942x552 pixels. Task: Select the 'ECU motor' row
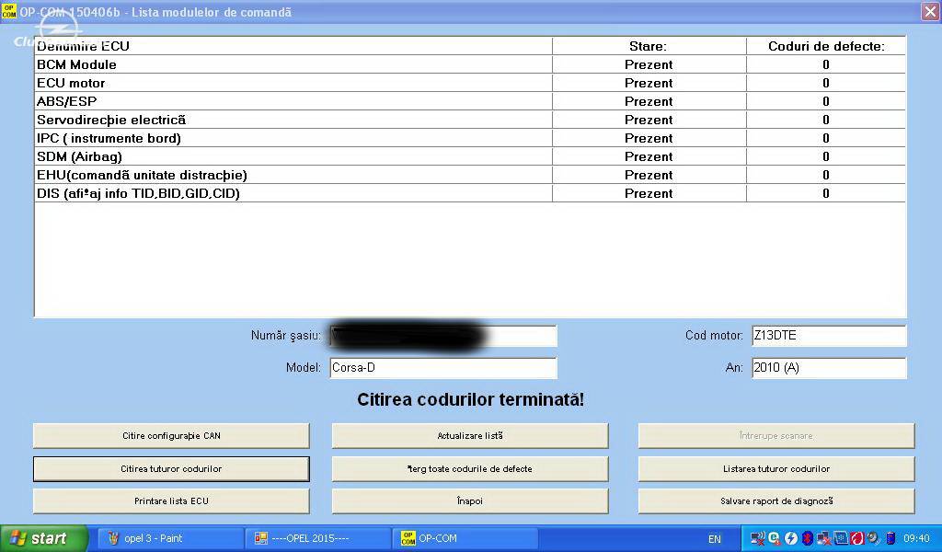470,83
